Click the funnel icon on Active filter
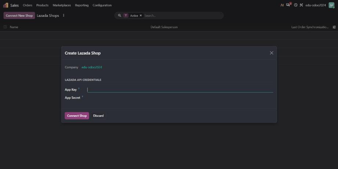Viewport: 338px width, 169px height. (126, 15)
